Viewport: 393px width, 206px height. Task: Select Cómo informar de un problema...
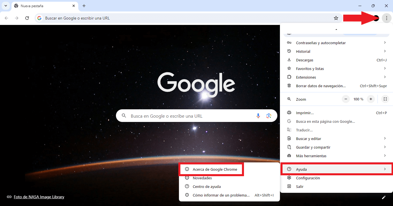pyautogui.click(x=229, y=195)
